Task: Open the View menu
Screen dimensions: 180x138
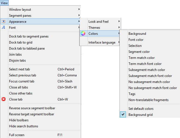Action: pos(4,3)
